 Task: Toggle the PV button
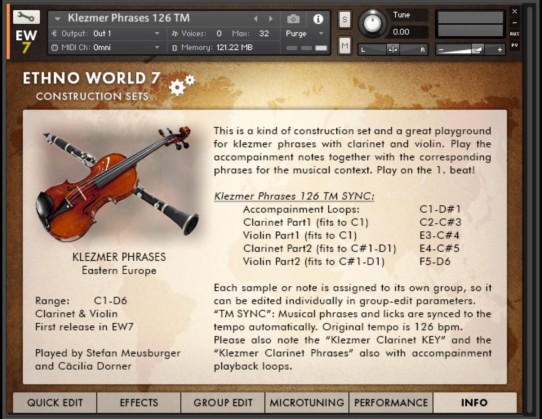(x=514, y=45)
